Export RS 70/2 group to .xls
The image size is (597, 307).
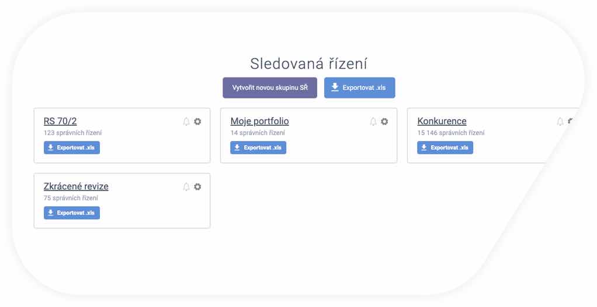[72, 147]
